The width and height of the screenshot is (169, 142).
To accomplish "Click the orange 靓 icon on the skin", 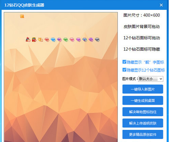I will click(x=22, y=16).
